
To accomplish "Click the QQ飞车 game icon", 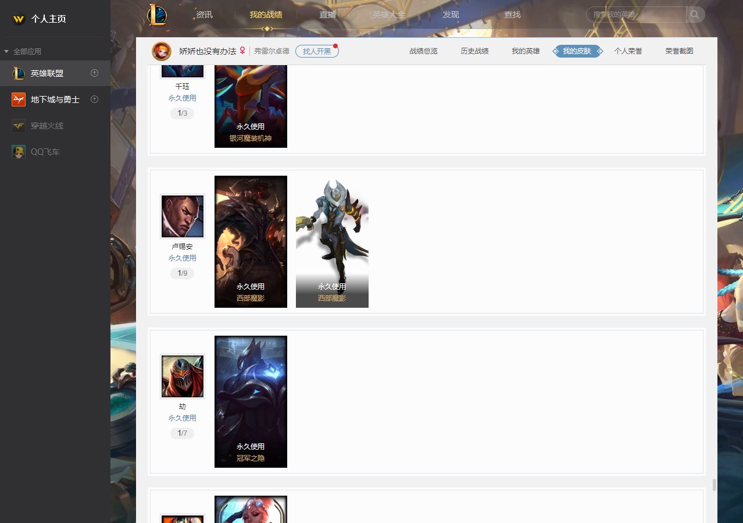I will pos(19,152).
